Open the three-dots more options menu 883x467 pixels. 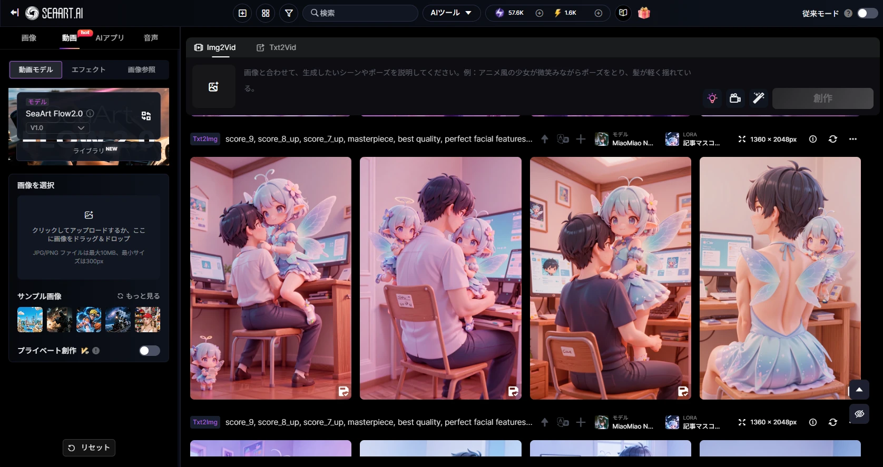pos(852,139)
